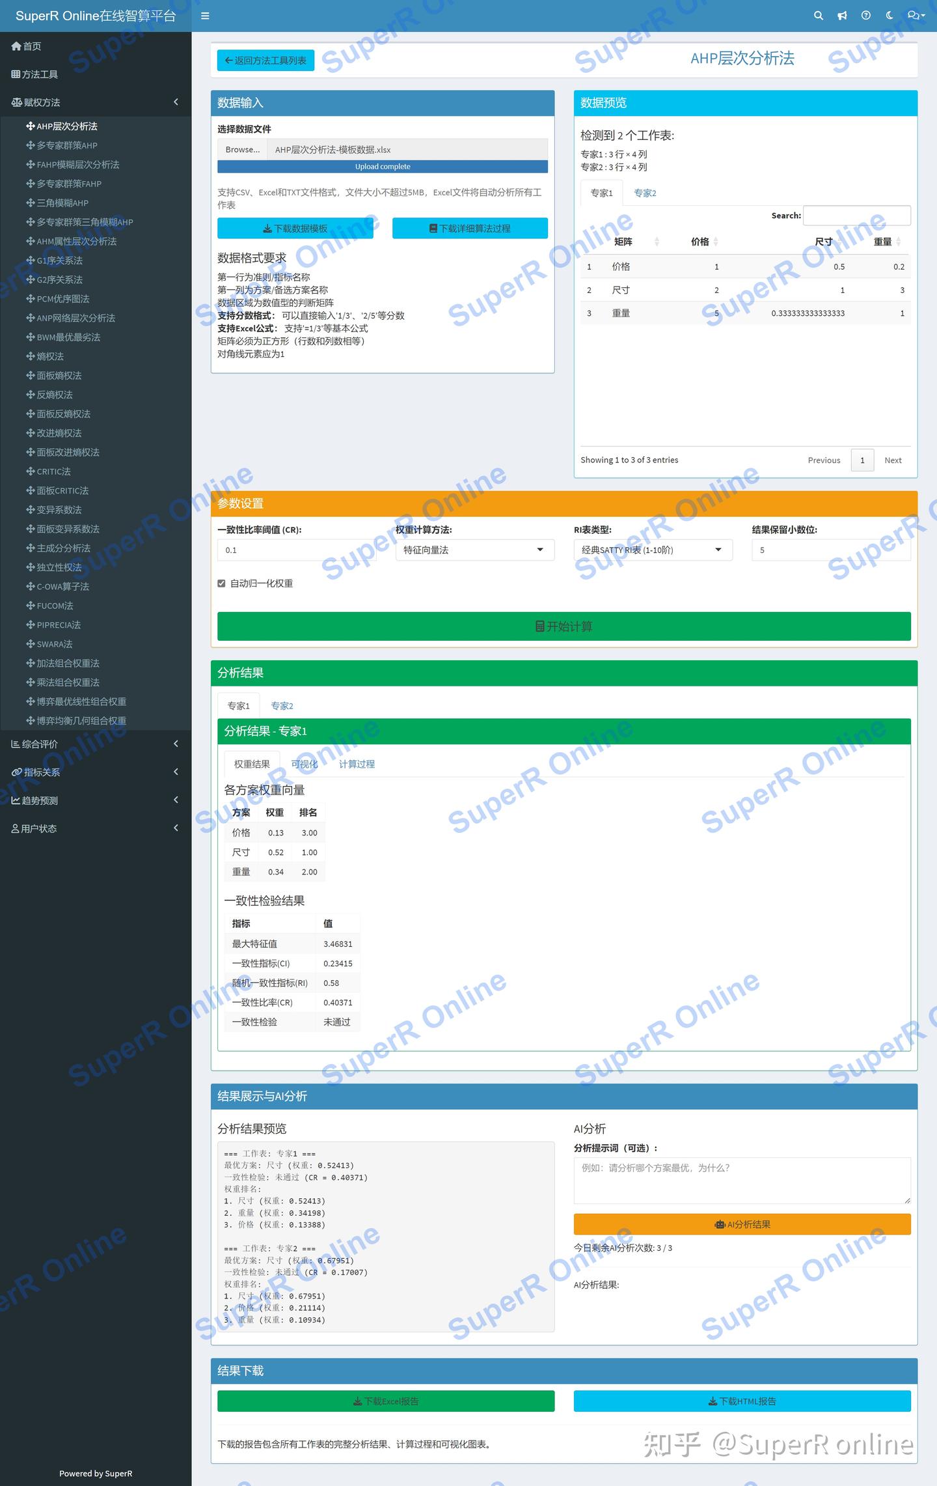The width and height of the screenshot is (937, 1486).
Task: Collapse the 赋权方法 menu chevron
Action: pos(176,102)
